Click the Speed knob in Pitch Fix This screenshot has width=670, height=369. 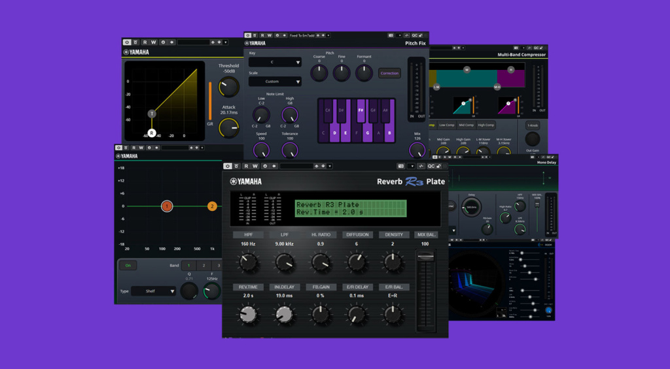(261, 150)
